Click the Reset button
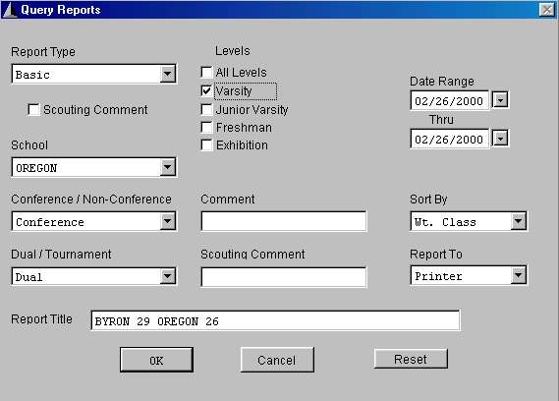This screenshot has height=401, width=559. click(411, 359)
